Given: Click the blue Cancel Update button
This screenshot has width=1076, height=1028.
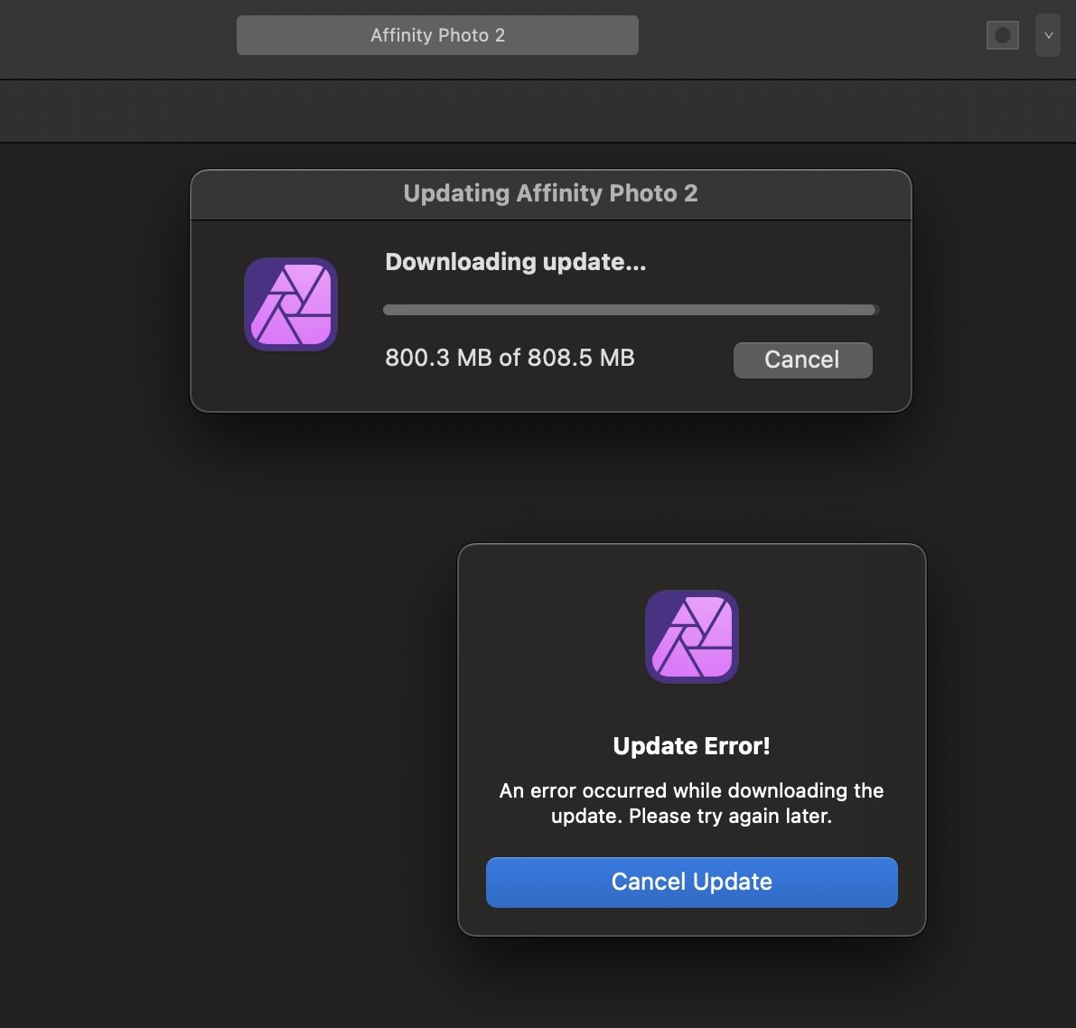Looking at the screenshot, I should [691, 882].
